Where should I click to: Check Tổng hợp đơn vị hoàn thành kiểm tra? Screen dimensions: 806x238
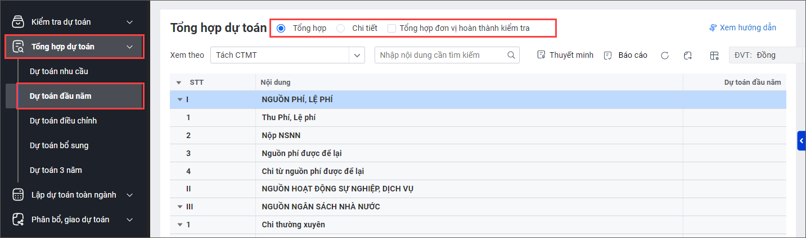tap(392, 28)
